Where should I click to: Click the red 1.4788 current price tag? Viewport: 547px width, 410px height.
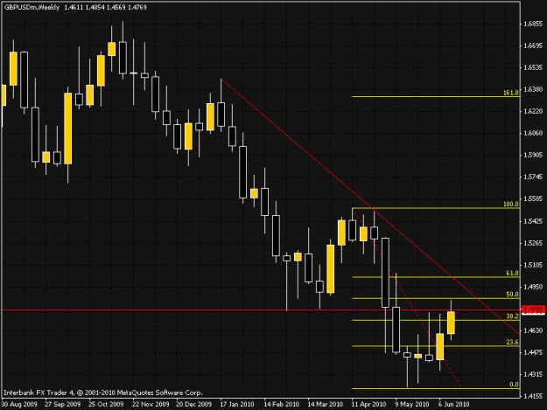pos(533,309)
